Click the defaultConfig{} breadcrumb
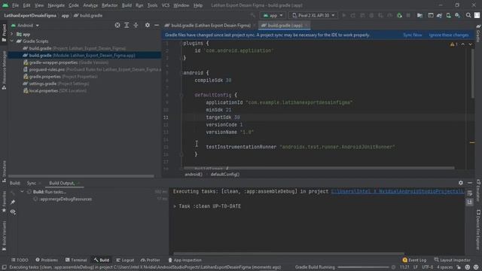Viewport: 482px width, 271px height. click(225, 174)
